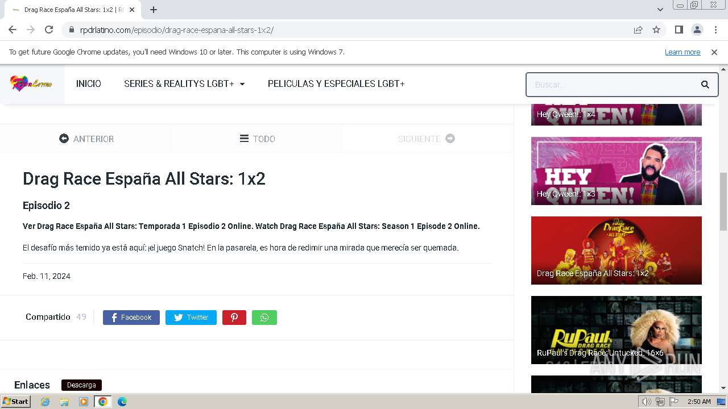Screen dimensions: 728x409
Task: Share this page via the share icon
Action: [638, 30]
